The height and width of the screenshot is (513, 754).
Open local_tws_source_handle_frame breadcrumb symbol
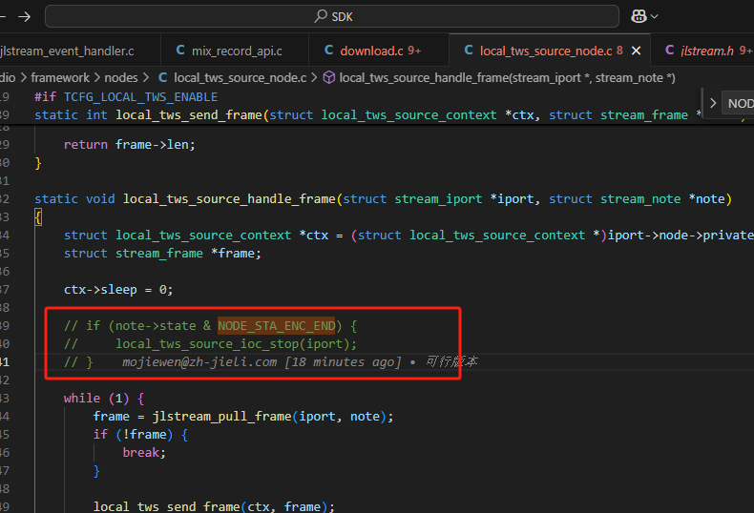(508, 78)
